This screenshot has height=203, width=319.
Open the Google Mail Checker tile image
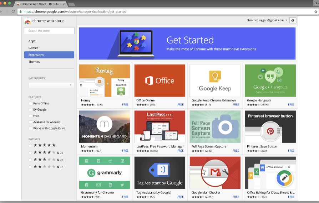(215, 173)
